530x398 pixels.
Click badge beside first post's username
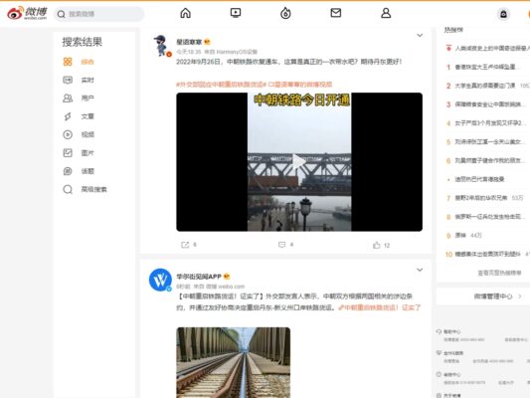207,42
